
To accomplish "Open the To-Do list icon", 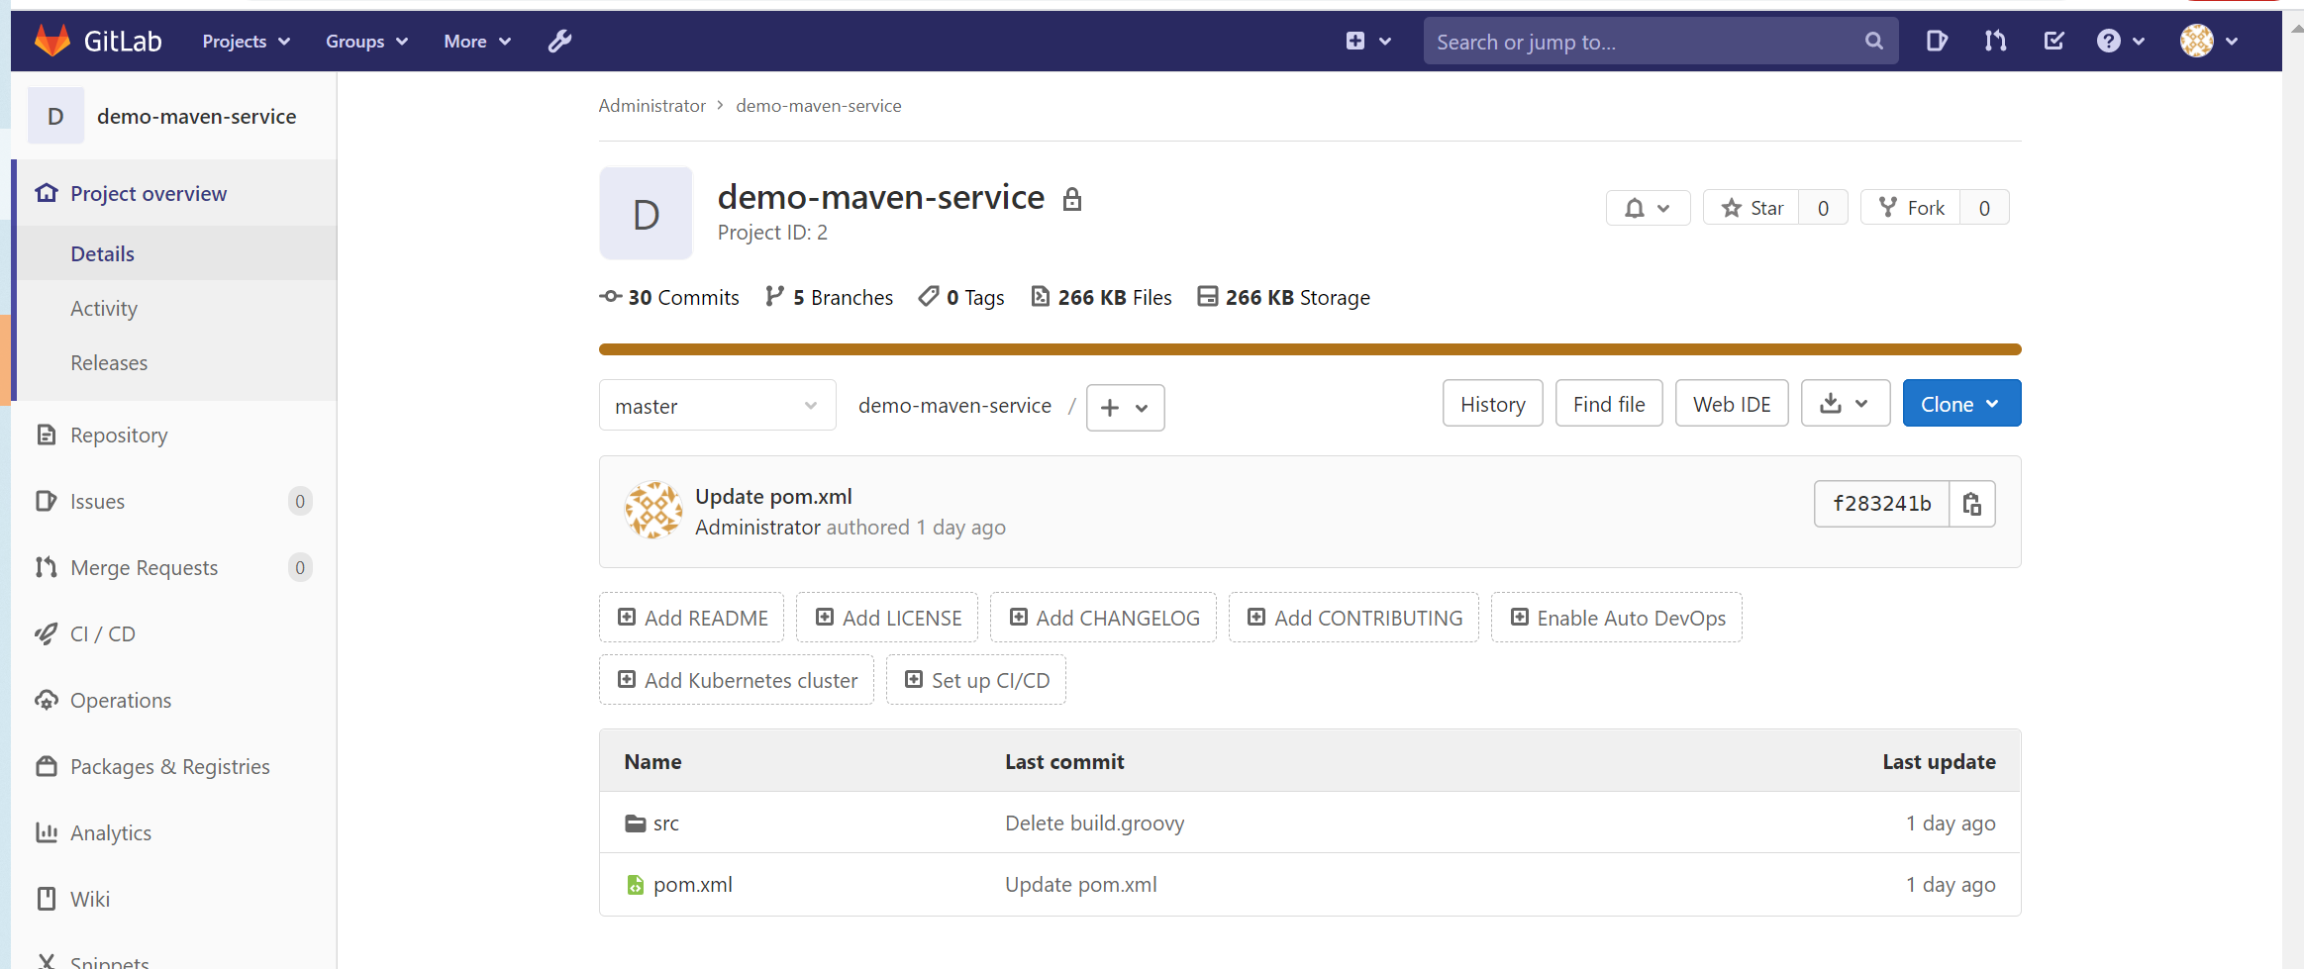I will [2054, 41].
